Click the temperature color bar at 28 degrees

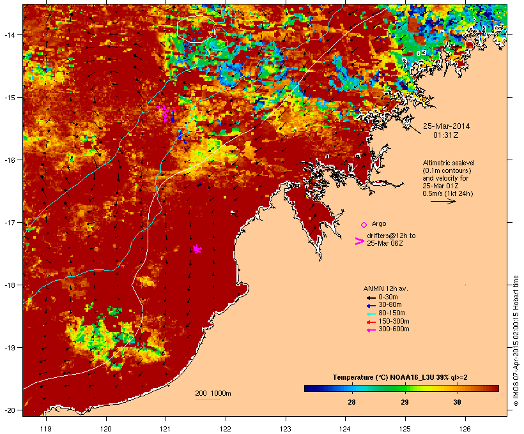351,388
